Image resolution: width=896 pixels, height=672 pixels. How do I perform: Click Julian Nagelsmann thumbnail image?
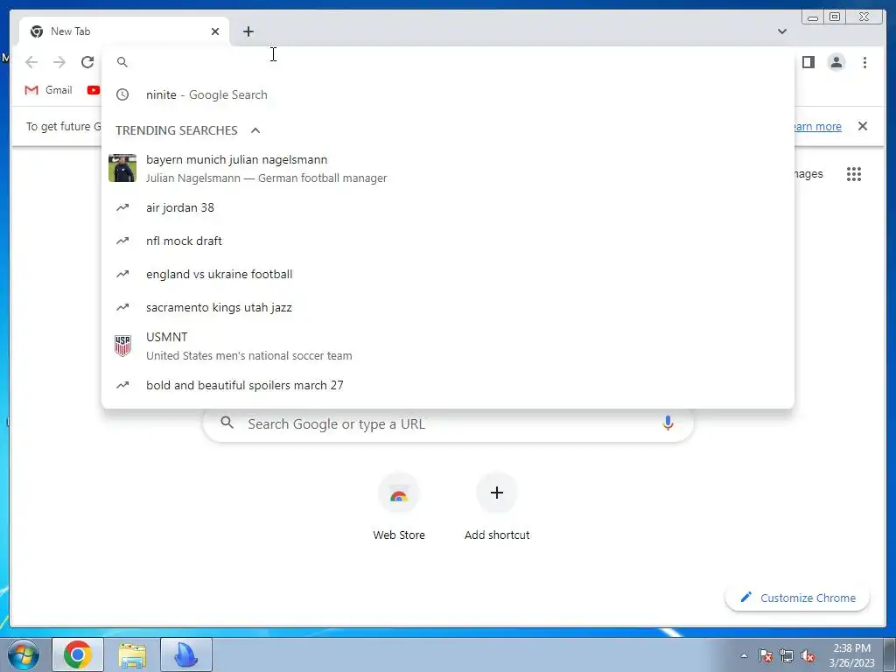point(122,168)
